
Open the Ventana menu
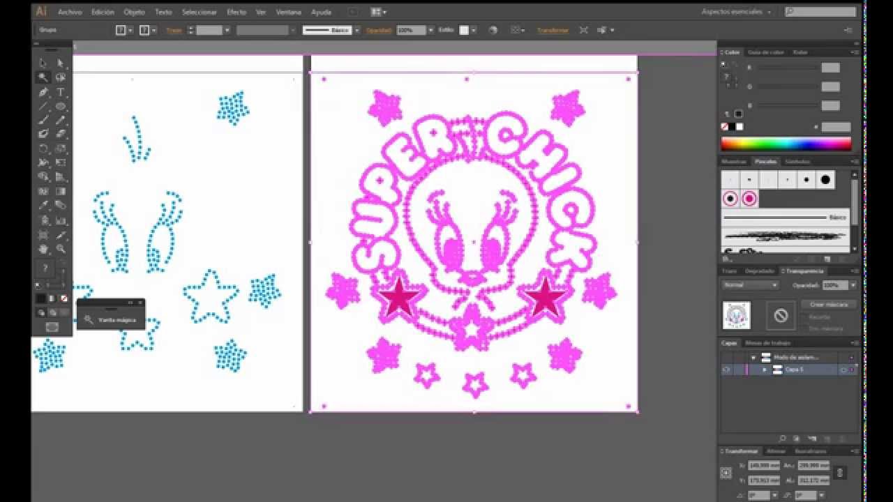point(289,12)
